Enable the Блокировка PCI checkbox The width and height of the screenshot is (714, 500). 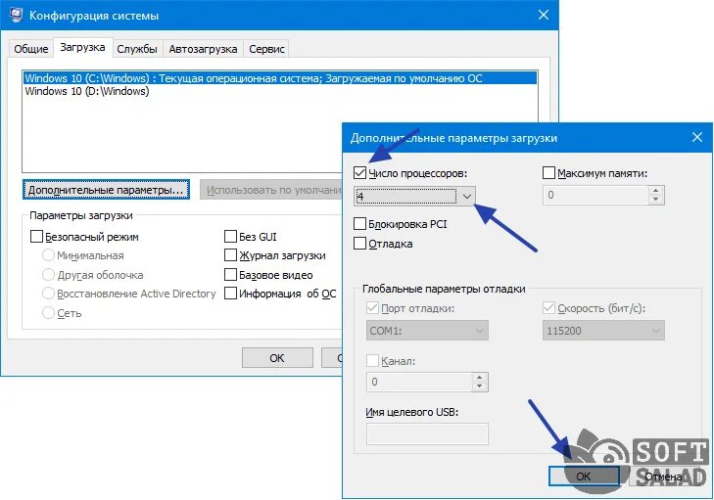(359, 224)
